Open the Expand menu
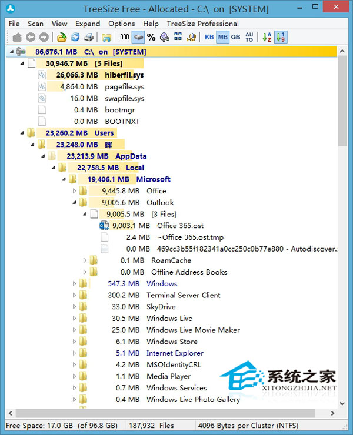This screenshot has width=353, height=435. click(88, 24)
